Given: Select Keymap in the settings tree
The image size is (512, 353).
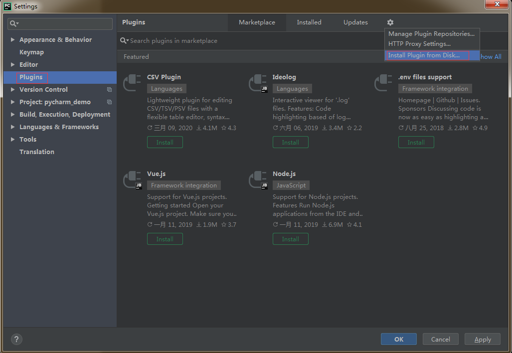Looking at the screenshot, I should click(32, 52).
